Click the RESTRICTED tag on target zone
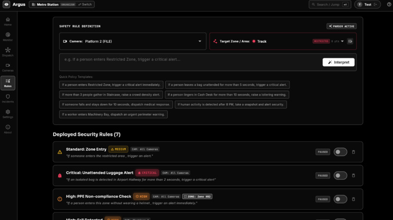 pos(321,41)
